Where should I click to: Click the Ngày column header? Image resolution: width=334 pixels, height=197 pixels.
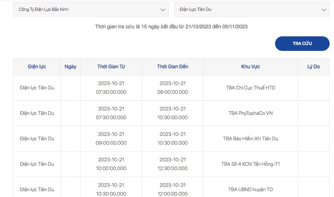pyautogui.click(x=71, y=67)
